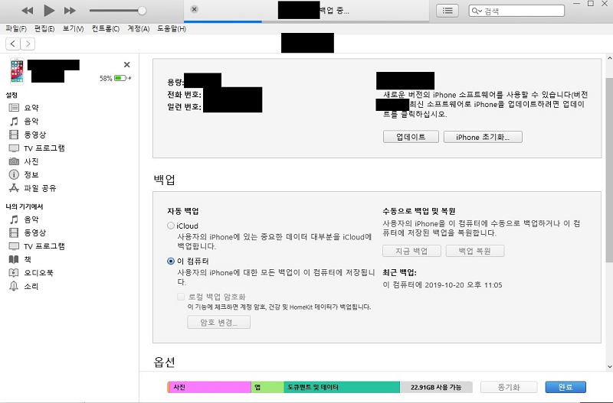Click the 앱 storage bar segment
Viewport: 613px width, 403px height.
pos(267,387)
